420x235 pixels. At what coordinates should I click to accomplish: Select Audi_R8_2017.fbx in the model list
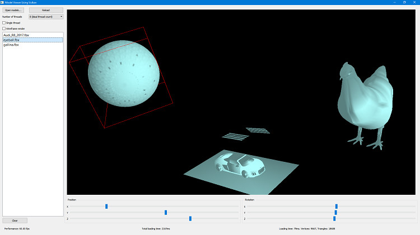[17, 35]
